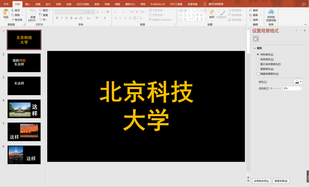309x187 pixels.
Task: Toggle Underline formatting
Action: (x=66, y=18)
